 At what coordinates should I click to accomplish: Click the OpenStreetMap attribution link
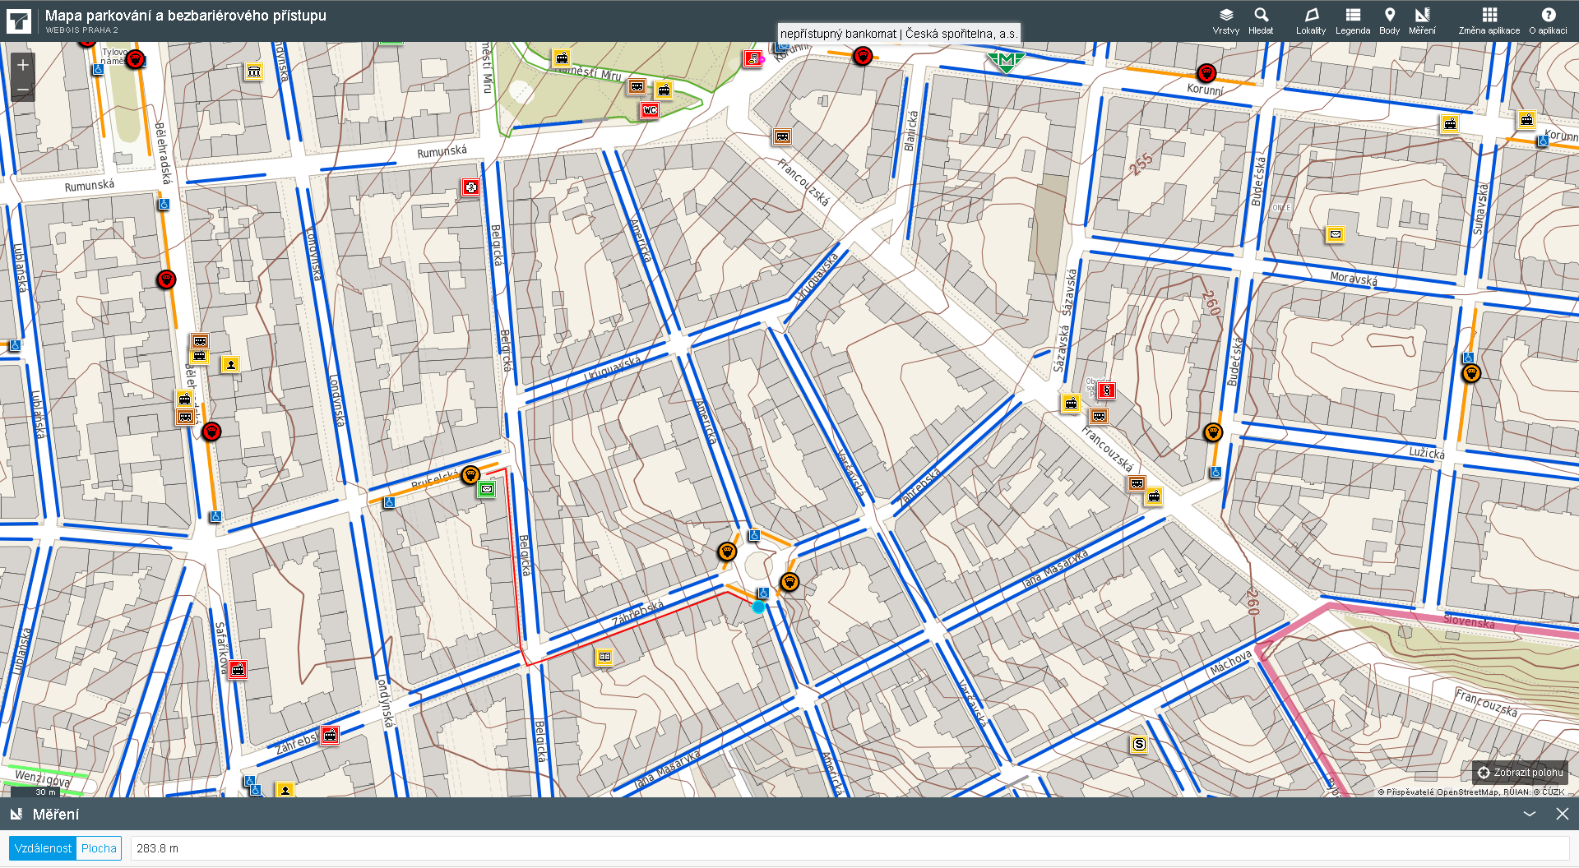(x=1467, y=792)
